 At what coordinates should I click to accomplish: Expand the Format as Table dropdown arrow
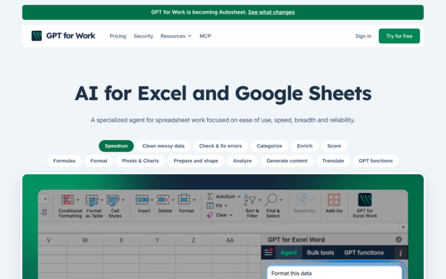pos(102,200)
